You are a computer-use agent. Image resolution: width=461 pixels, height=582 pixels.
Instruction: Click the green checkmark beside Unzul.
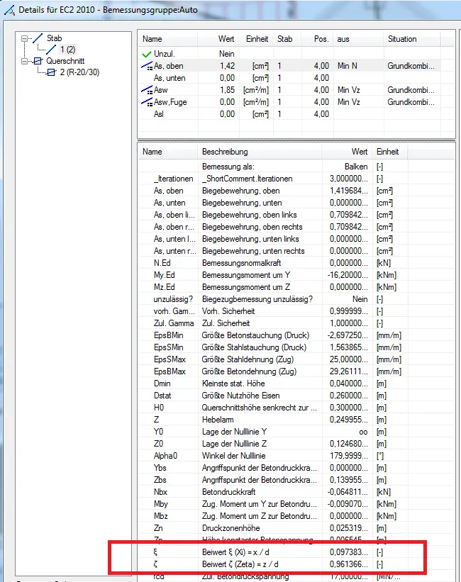147,54
